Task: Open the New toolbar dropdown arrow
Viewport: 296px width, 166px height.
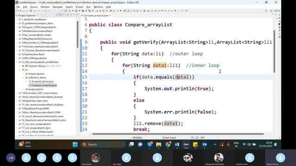Action: pos(20,11)
